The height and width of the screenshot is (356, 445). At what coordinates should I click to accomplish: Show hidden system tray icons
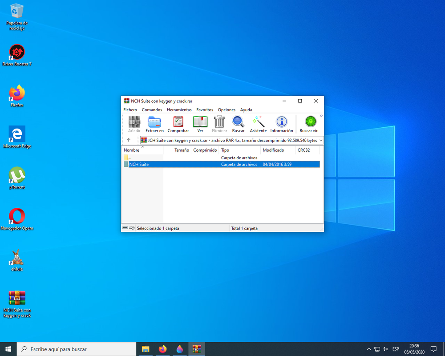[x=368, y=349]
